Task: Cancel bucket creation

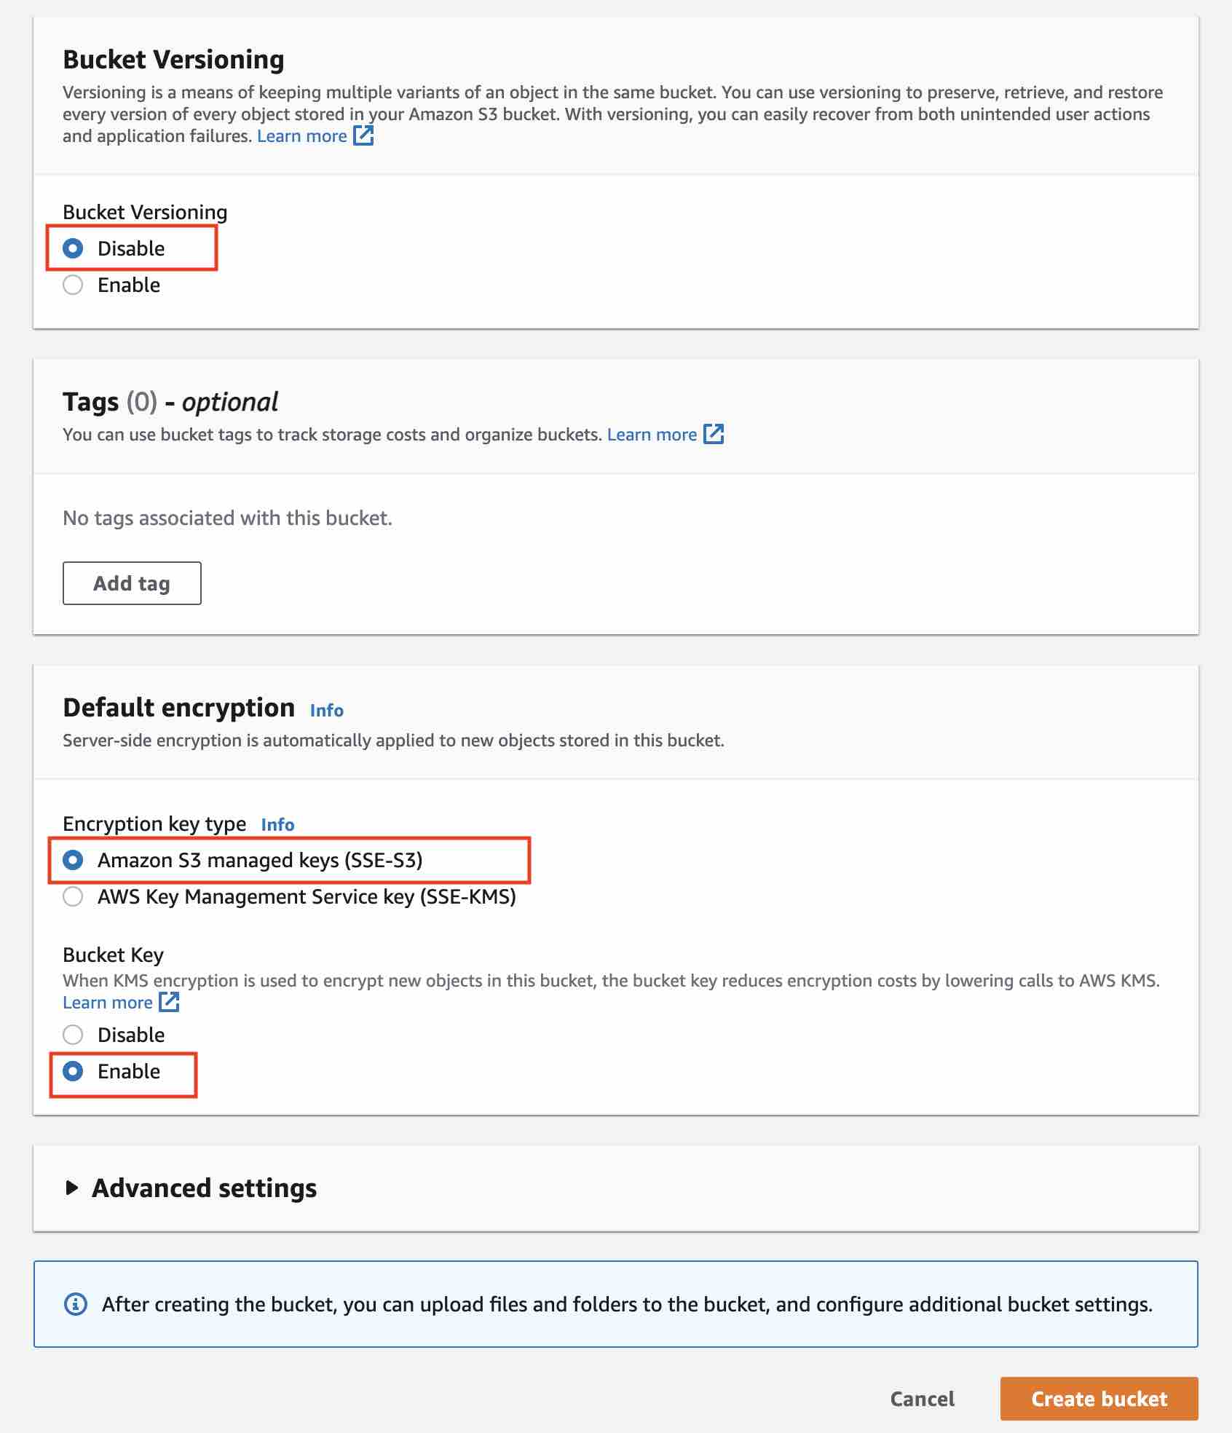Action: [x=922, y=1399]
